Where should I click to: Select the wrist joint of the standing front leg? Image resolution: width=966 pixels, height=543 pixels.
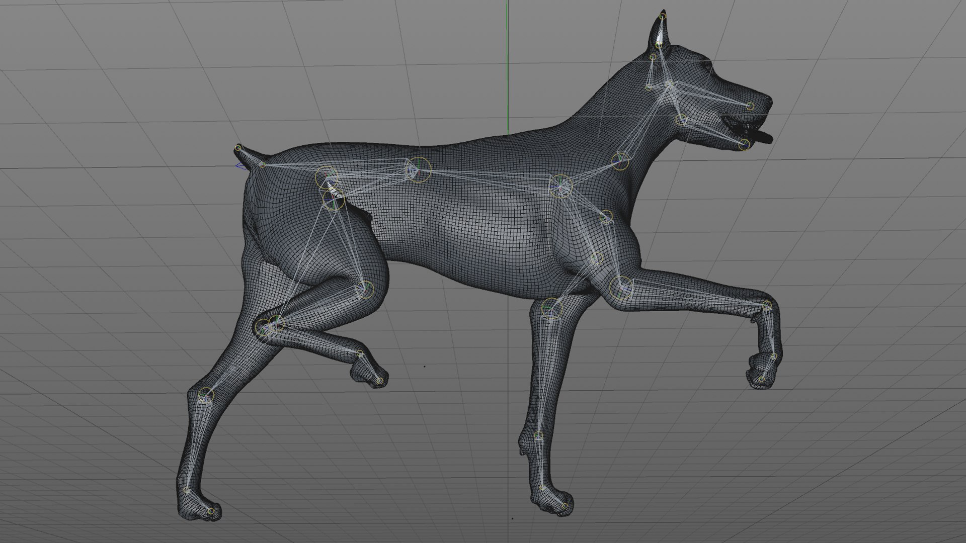pyautogui.click(x=538, y=435)
